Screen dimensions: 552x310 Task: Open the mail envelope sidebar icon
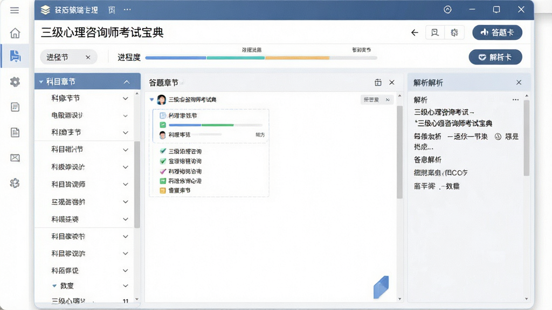[x=15, y=158]
